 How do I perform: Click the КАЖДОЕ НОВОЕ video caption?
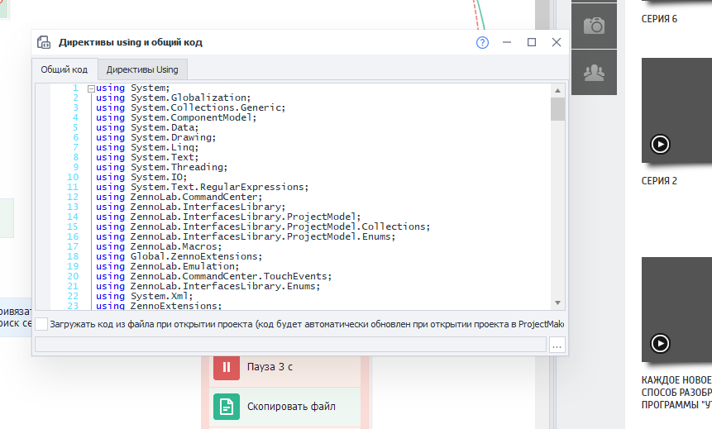pyautogui.click(x=676, y=393)
